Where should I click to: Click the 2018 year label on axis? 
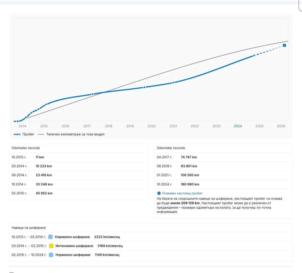point(108,126)
